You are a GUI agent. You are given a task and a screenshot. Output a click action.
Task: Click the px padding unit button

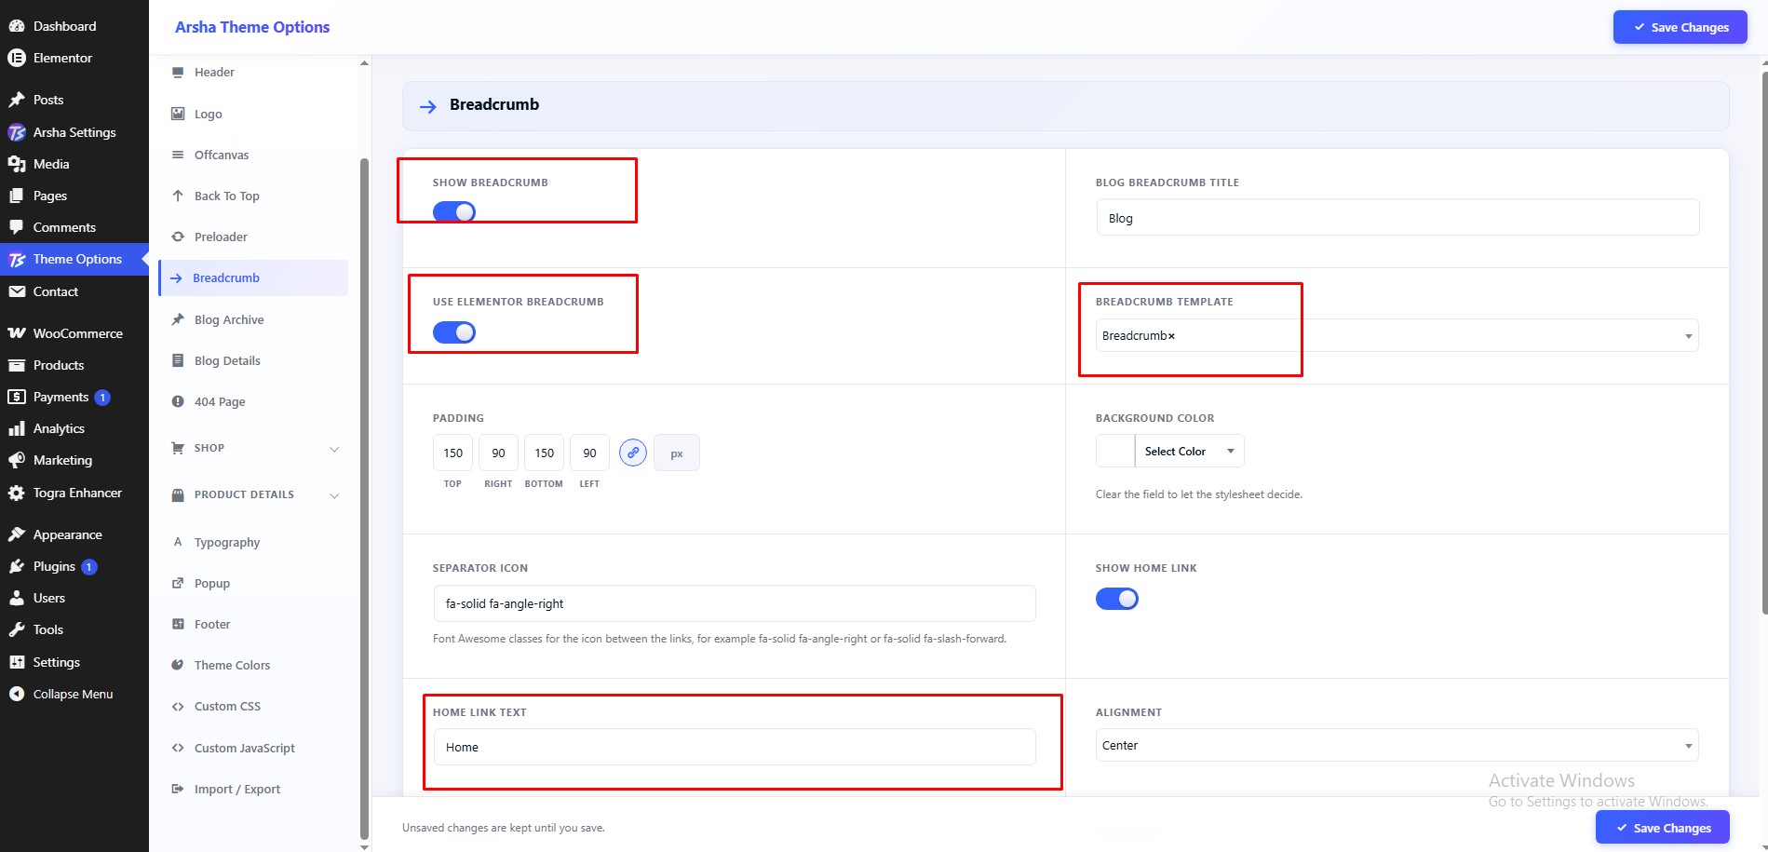[677, 453]
